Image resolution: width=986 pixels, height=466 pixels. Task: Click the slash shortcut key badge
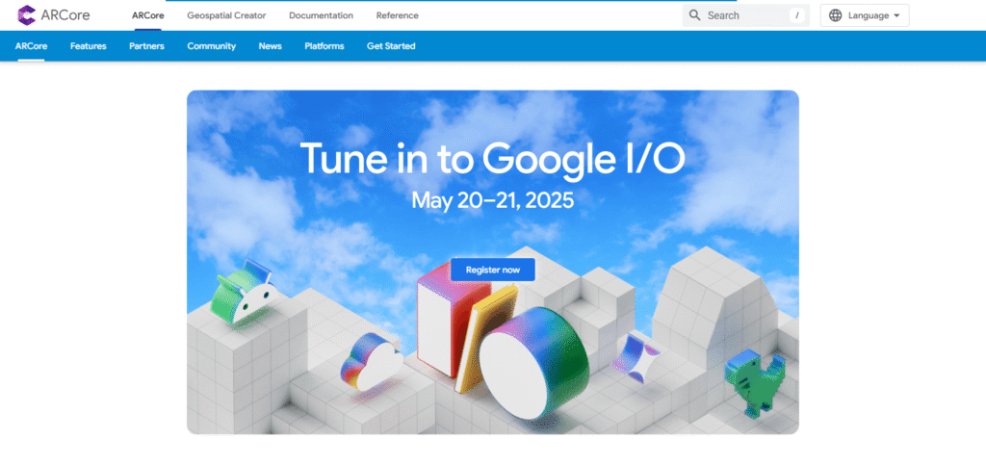[x=796, y=15]
